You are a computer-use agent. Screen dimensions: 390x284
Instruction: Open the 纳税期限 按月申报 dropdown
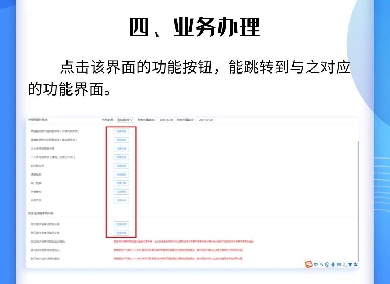pyautogui.click(x=126, y=120)
